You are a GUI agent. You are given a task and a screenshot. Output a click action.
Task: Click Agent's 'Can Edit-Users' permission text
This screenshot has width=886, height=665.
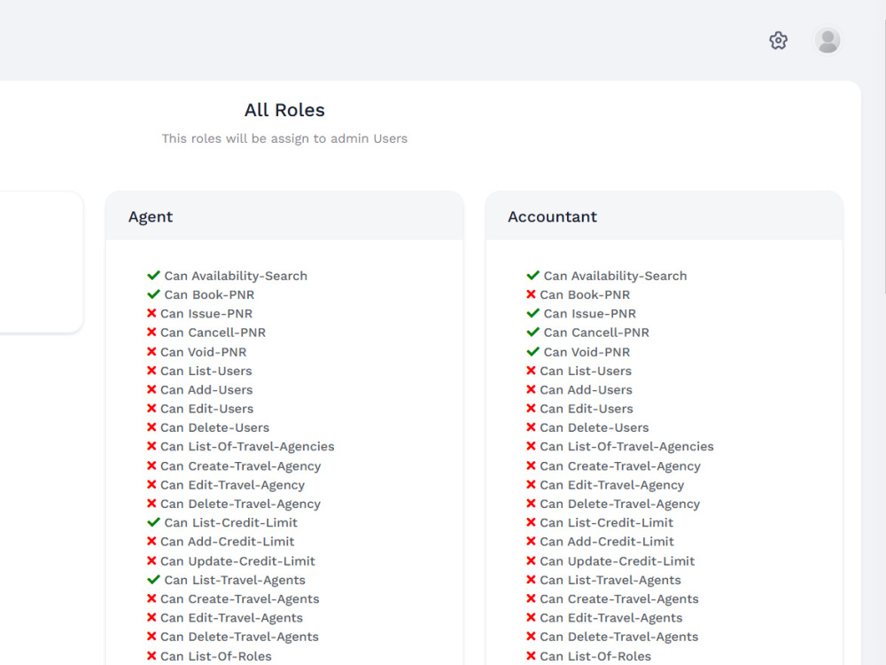(206, 409)
